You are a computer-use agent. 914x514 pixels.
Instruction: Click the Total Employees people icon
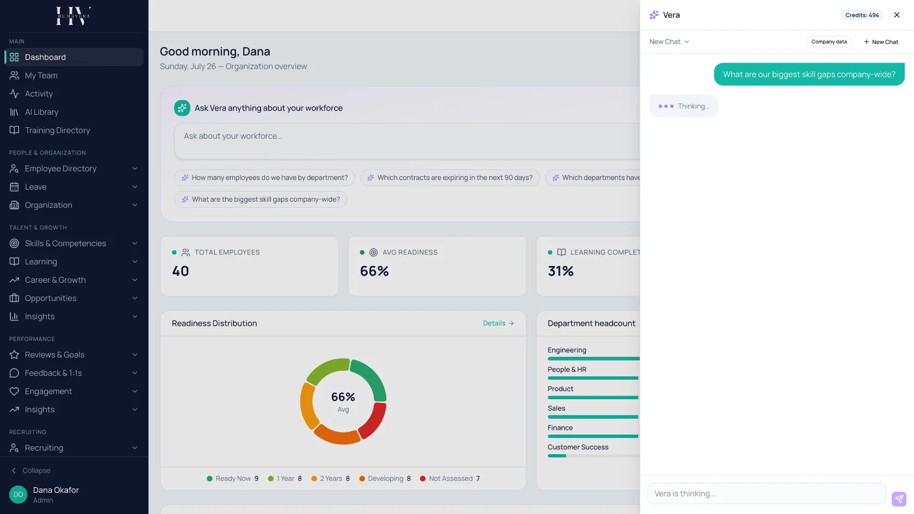click(x=186, y=252)
